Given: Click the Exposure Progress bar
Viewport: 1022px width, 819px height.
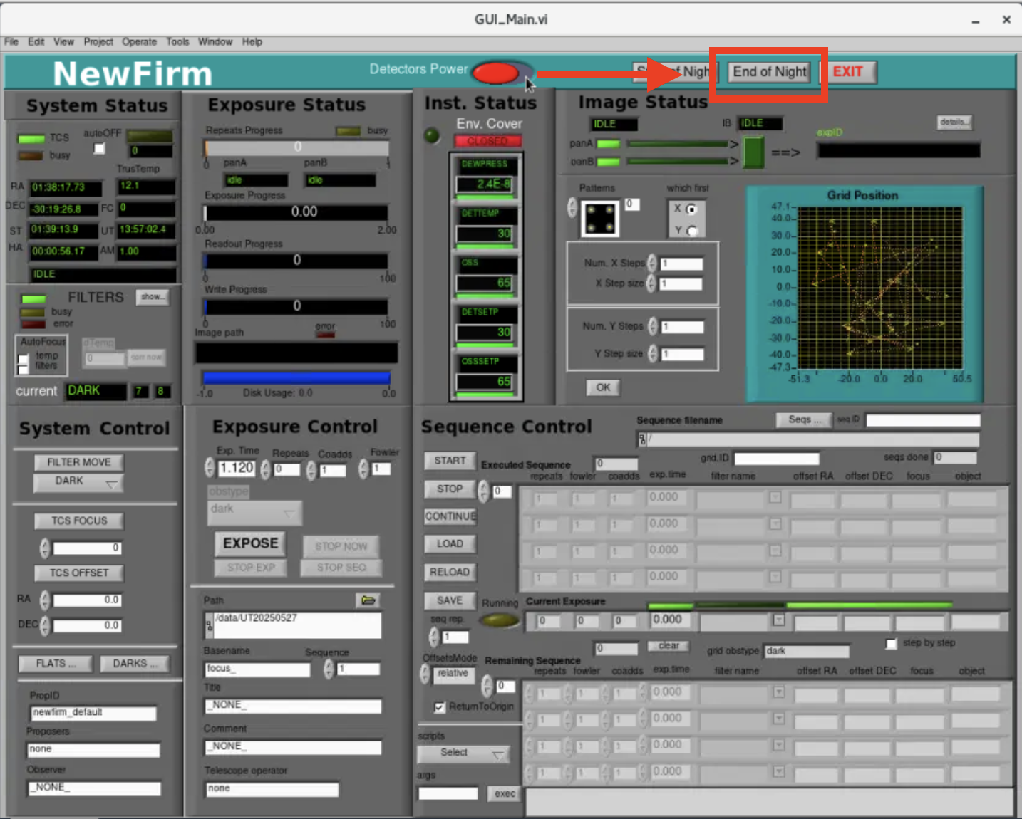Looking at the screenshot, I should [296, 212].
